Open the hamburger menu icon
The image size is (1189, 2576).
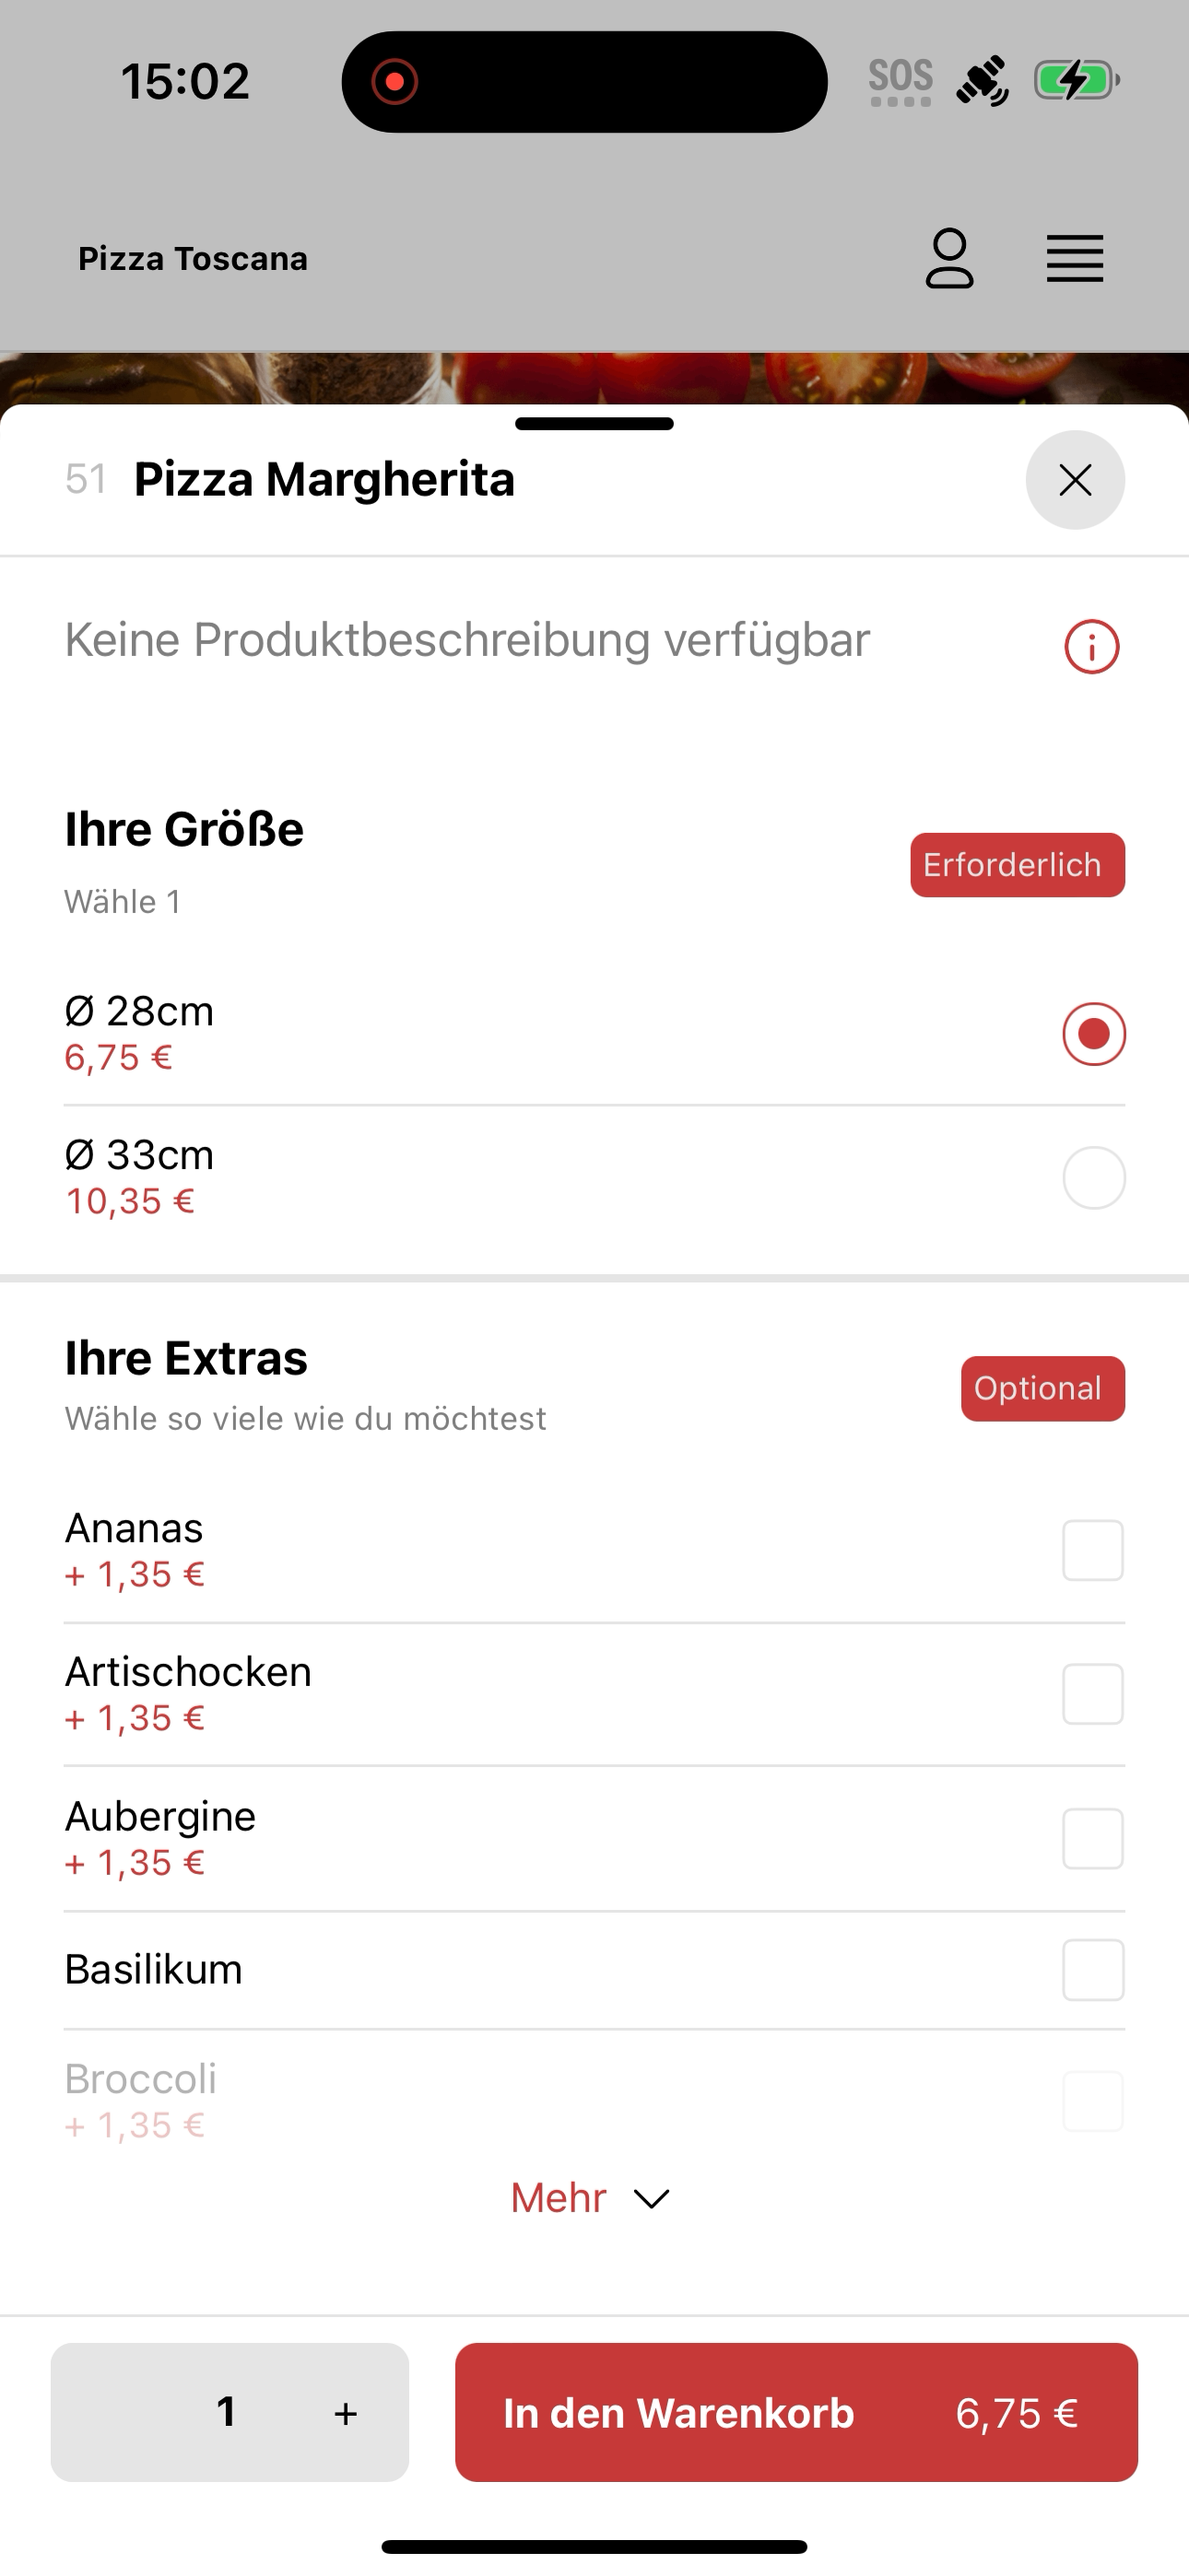coord(1075,259)
